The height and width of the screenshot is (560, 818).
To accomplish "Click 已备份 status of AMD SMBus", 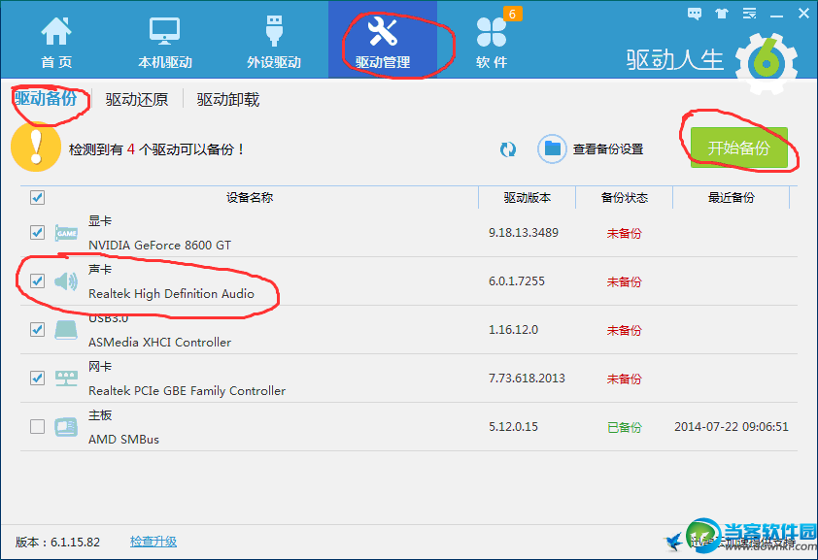I will [x=624, y=427].
